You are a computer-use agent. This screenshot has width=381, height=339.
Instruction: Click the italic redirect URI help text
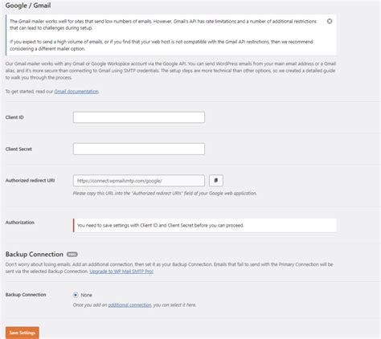[165, 193]
